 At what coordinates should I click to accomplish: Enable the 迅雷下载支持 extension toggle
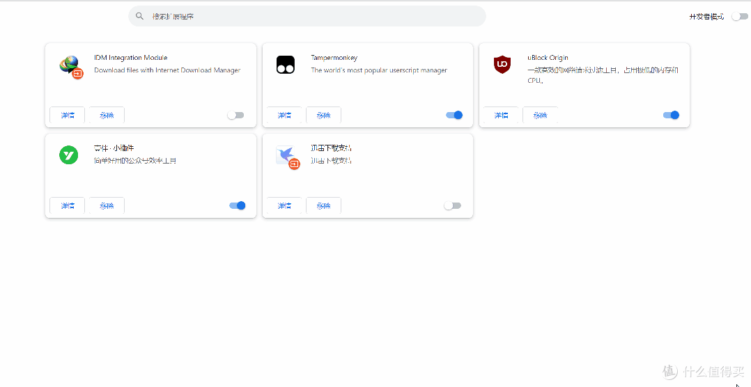click(x=453, y=206)
